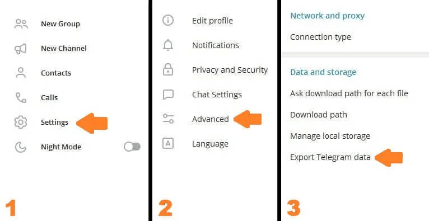Click the Advanced sliders icon
Viewport: 429px width, 221px height.
(168, 119)
